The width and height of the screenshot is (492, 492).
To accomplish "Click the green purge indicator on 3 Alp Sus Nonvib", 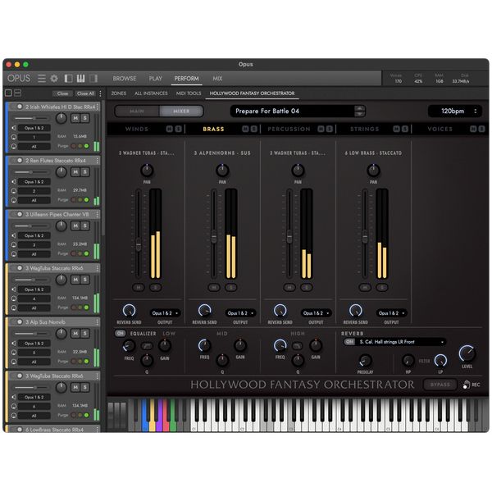I will 86,361.
